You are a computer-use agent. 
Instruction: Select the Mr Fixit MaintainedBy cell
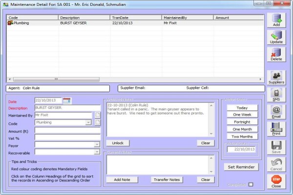coord(170,23)
